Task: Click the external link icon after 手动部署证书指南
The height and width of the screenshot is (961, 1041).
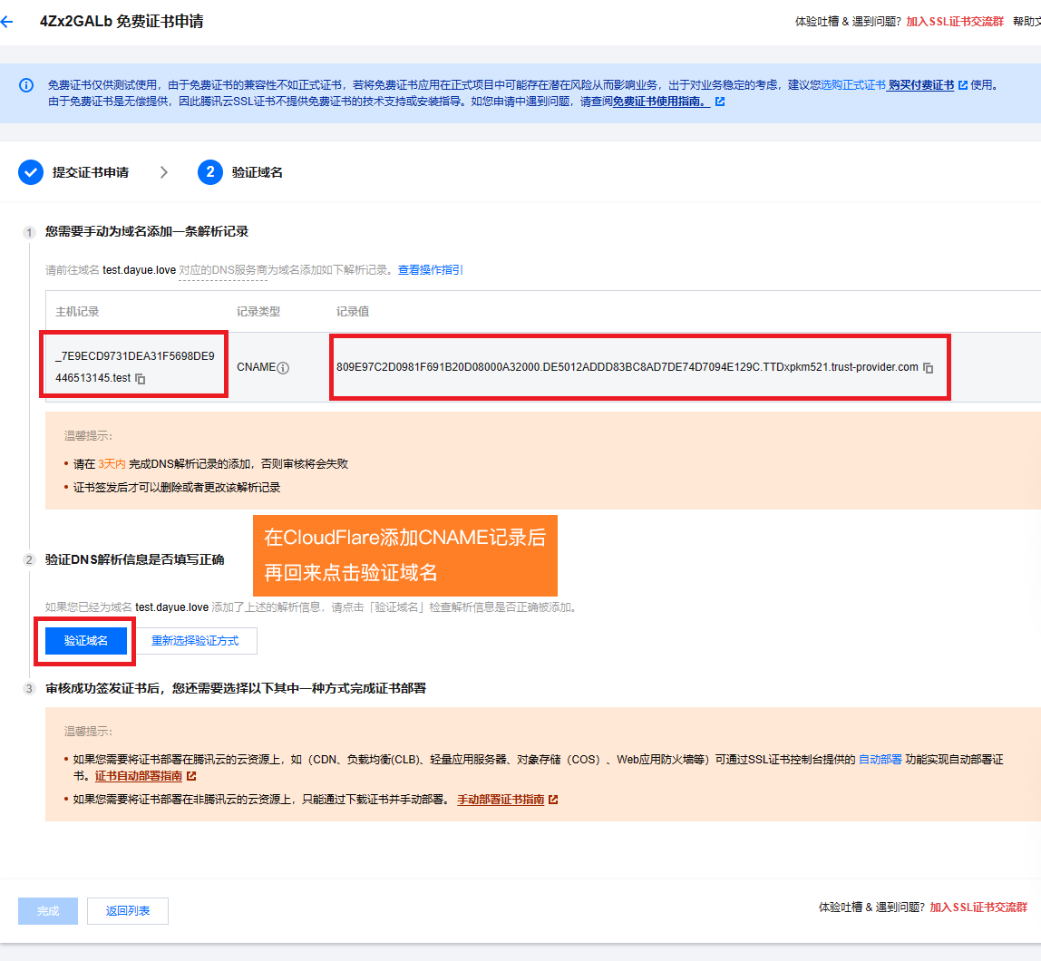Action: tap(553, 800)
